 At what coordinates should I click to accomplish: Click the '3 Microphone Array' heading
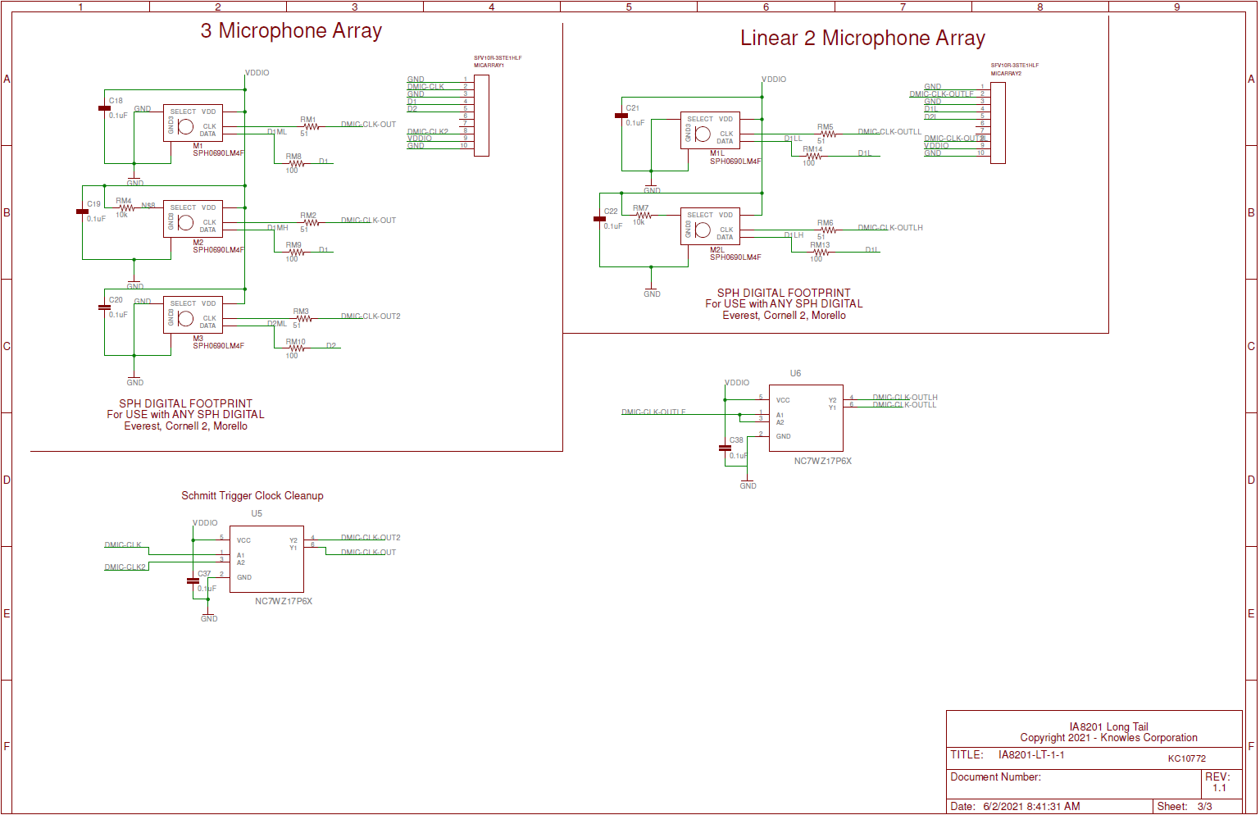pyautogui.click(x=291, y=31)
